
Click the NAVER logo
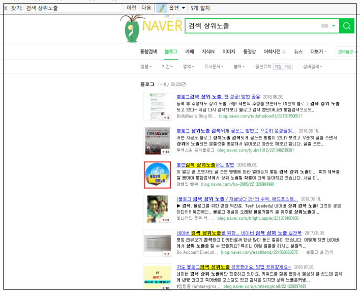pyautogui.click(x=162, y=26)
